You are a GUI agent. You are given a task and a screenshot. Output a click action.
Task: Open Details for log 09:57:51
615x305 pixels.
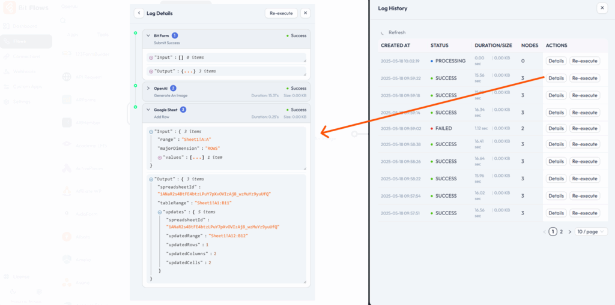(x=556, y=213)
